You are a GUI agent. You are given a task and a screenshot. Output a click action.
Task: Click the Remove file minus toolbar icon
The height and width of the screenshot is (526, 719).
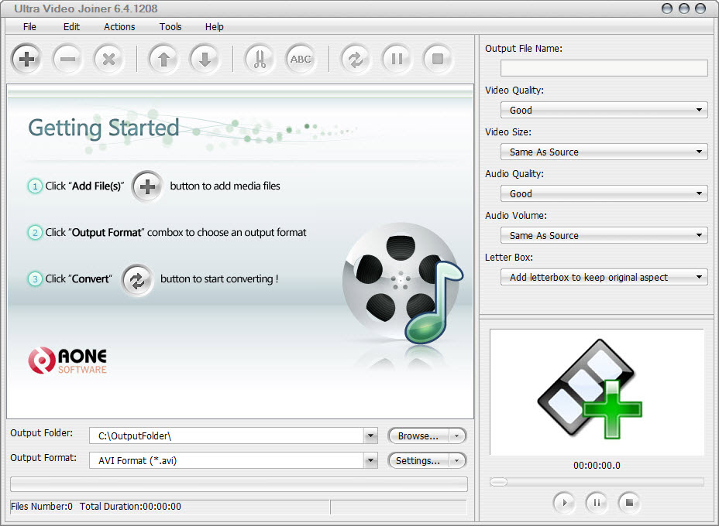pos(68,60)
